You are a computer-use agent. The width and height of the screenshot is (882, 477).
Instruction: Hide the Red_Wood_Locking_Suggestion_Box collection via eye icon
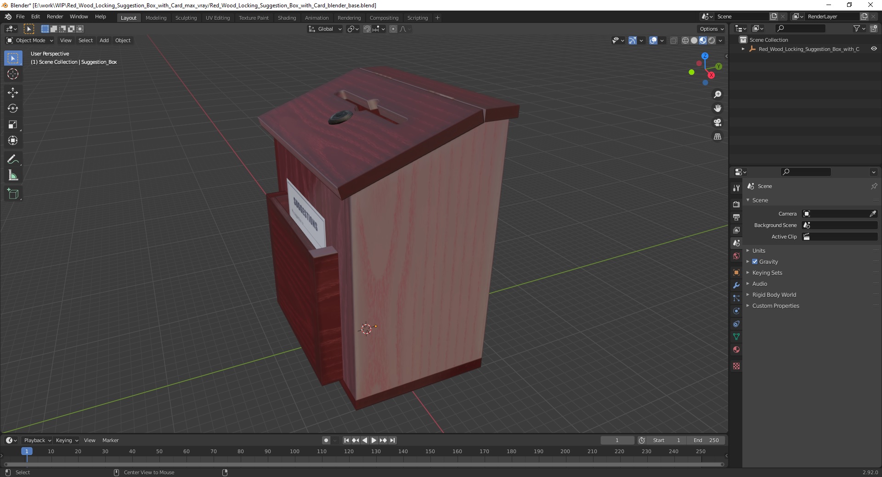tap(874, 49)
